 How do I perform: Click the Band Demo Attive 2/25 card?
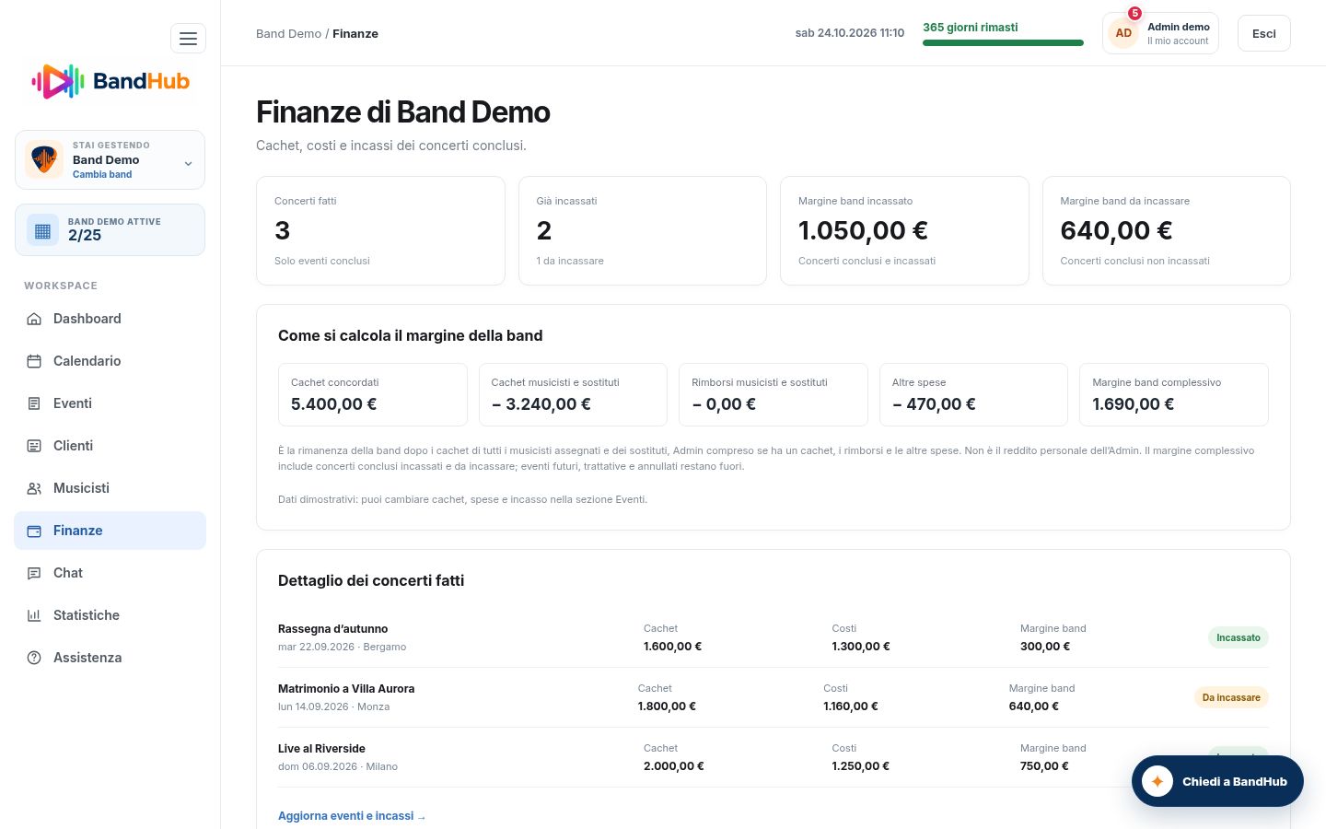click(x=110, y=230)
